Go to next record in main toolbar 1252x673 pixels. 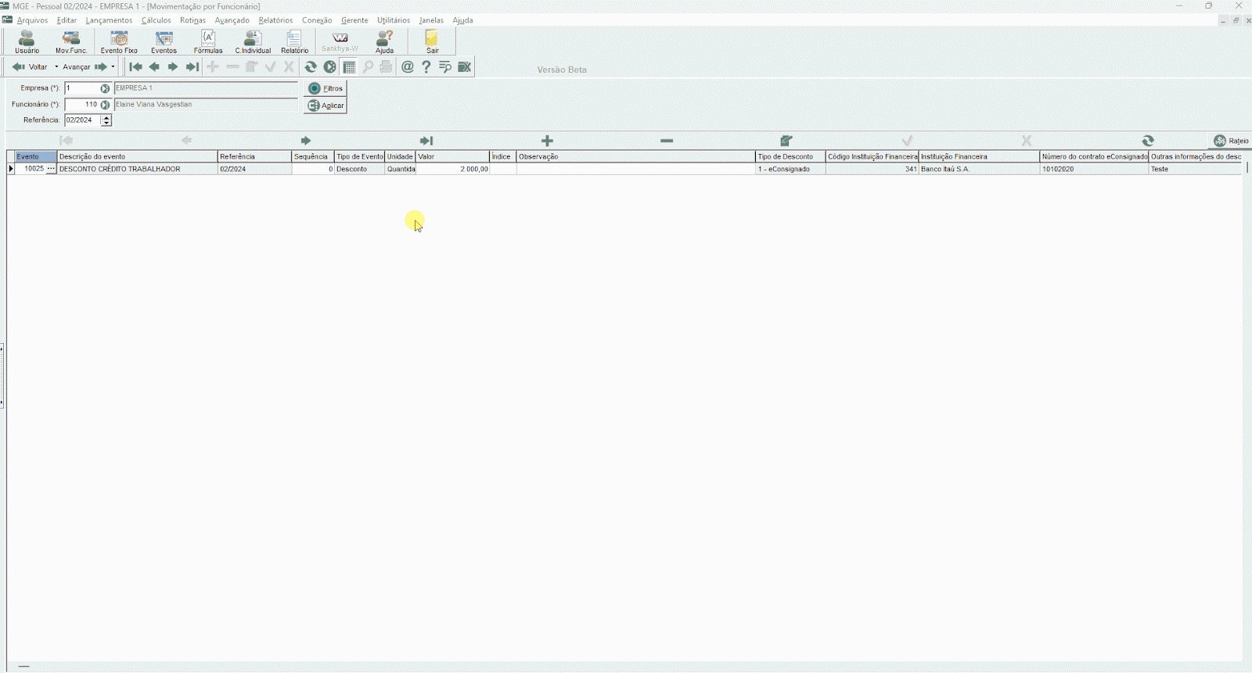click(x=173, y=67)
